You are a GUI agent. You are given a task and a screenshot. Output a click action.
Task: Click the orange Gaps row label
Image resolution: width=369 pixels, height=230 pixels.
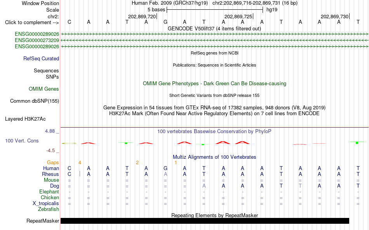point(53,162)
